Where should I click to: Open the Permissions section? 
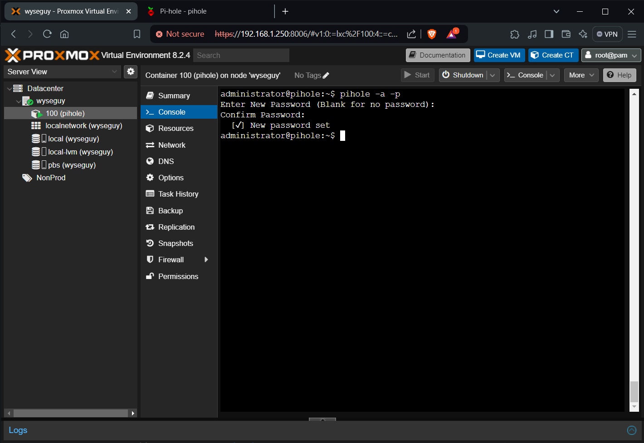pos(179,276)
